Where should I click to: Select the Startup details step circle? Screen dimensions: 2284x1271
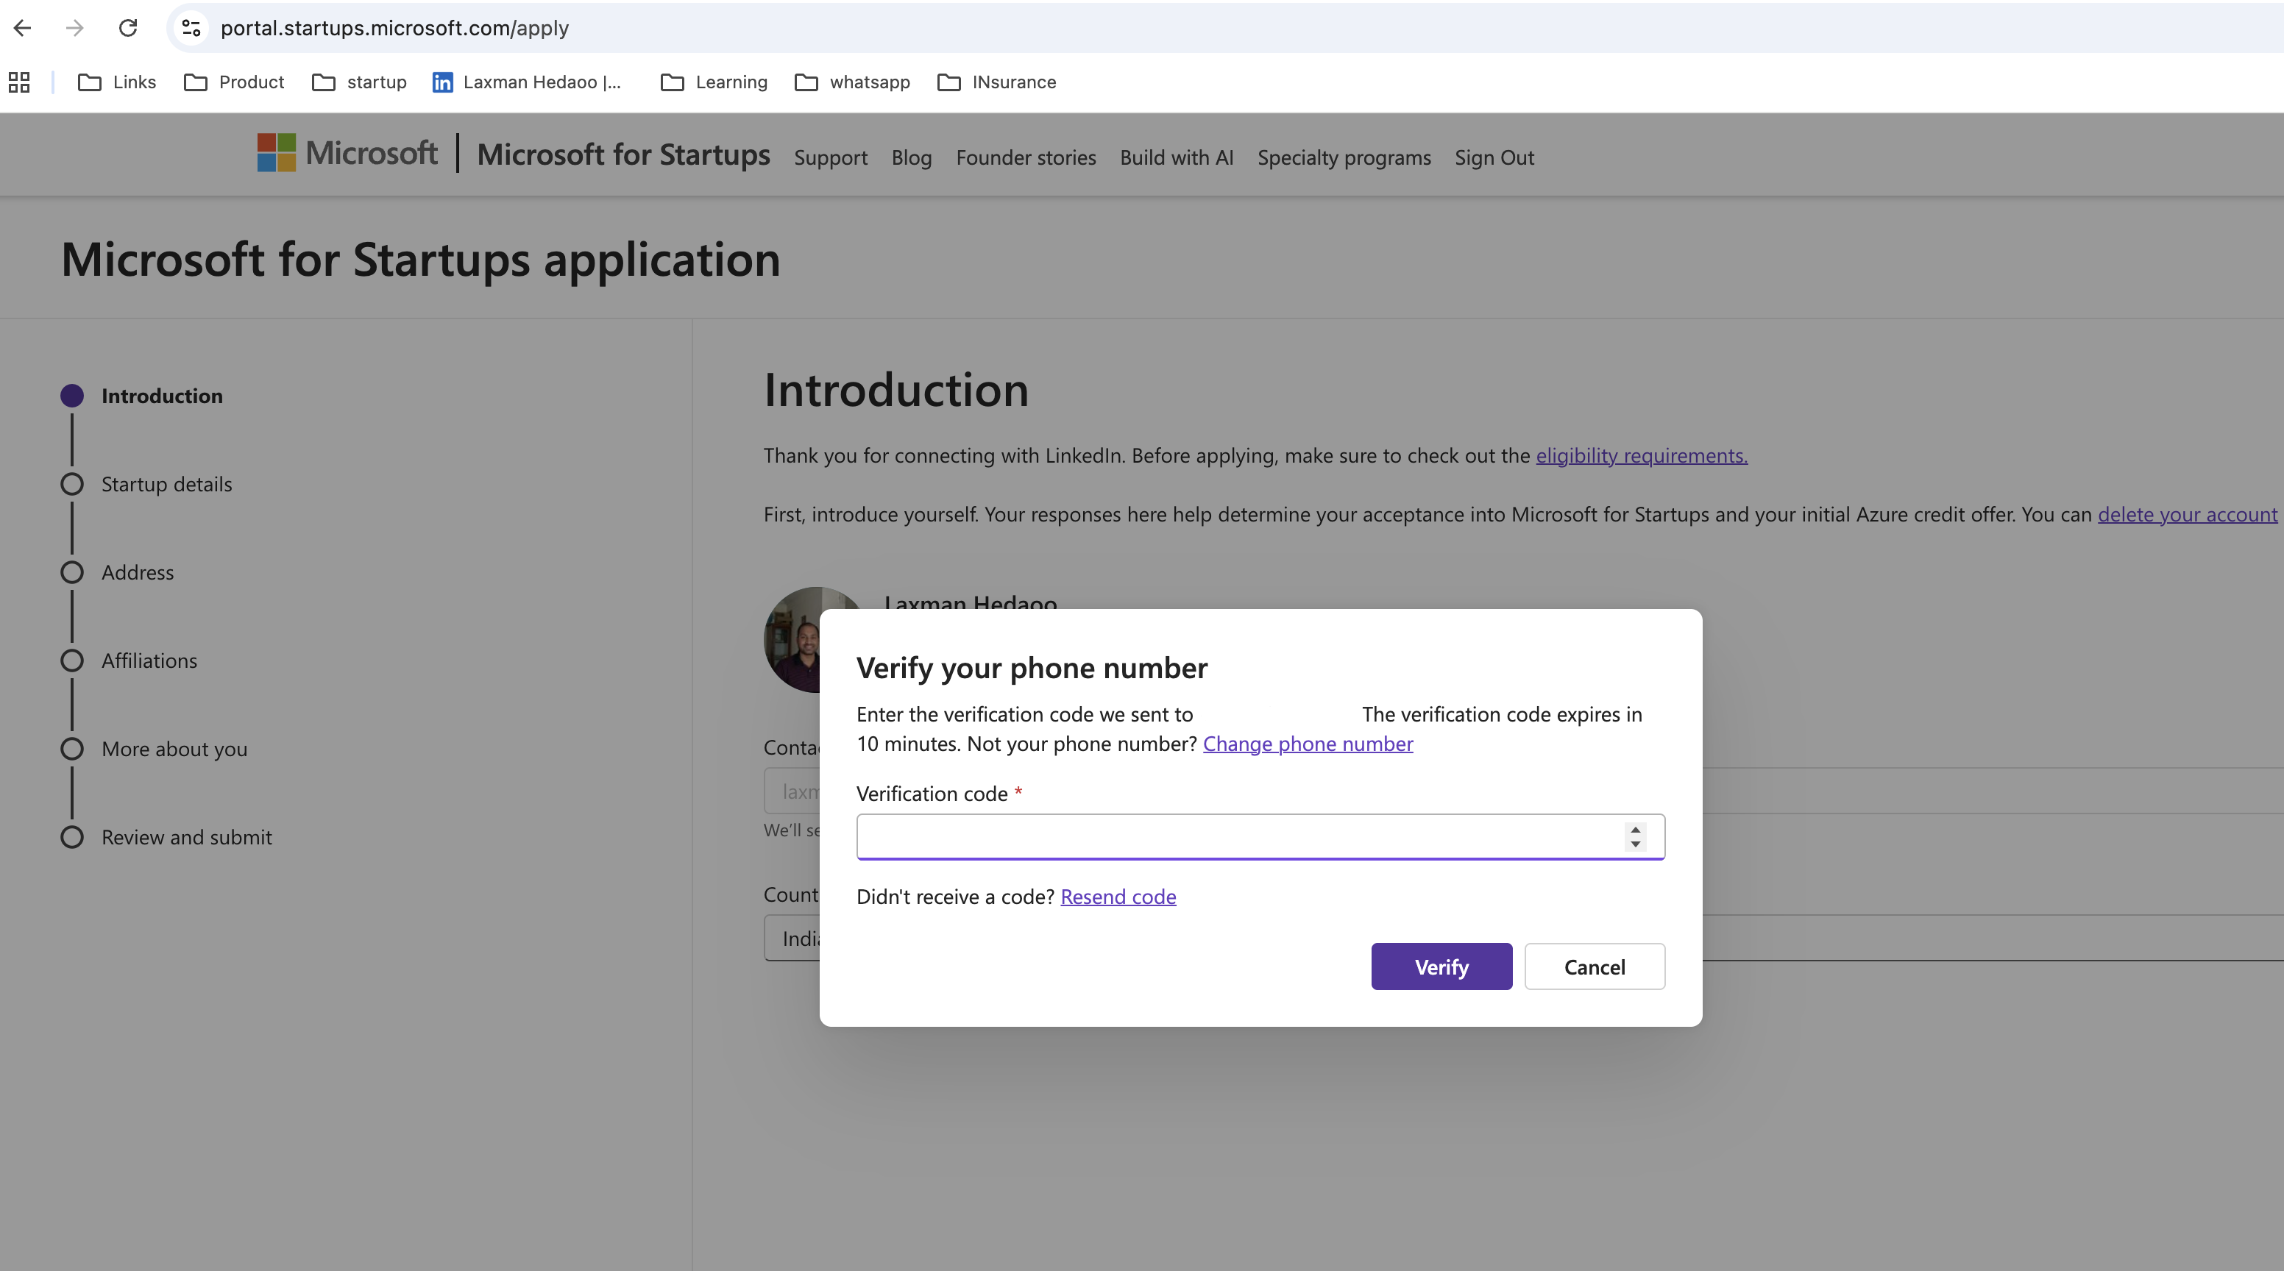(x=72, y=484)
